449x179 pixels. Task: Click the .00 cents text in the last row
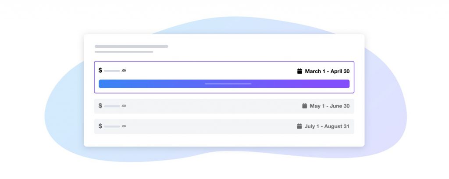(x=124, y=126)
